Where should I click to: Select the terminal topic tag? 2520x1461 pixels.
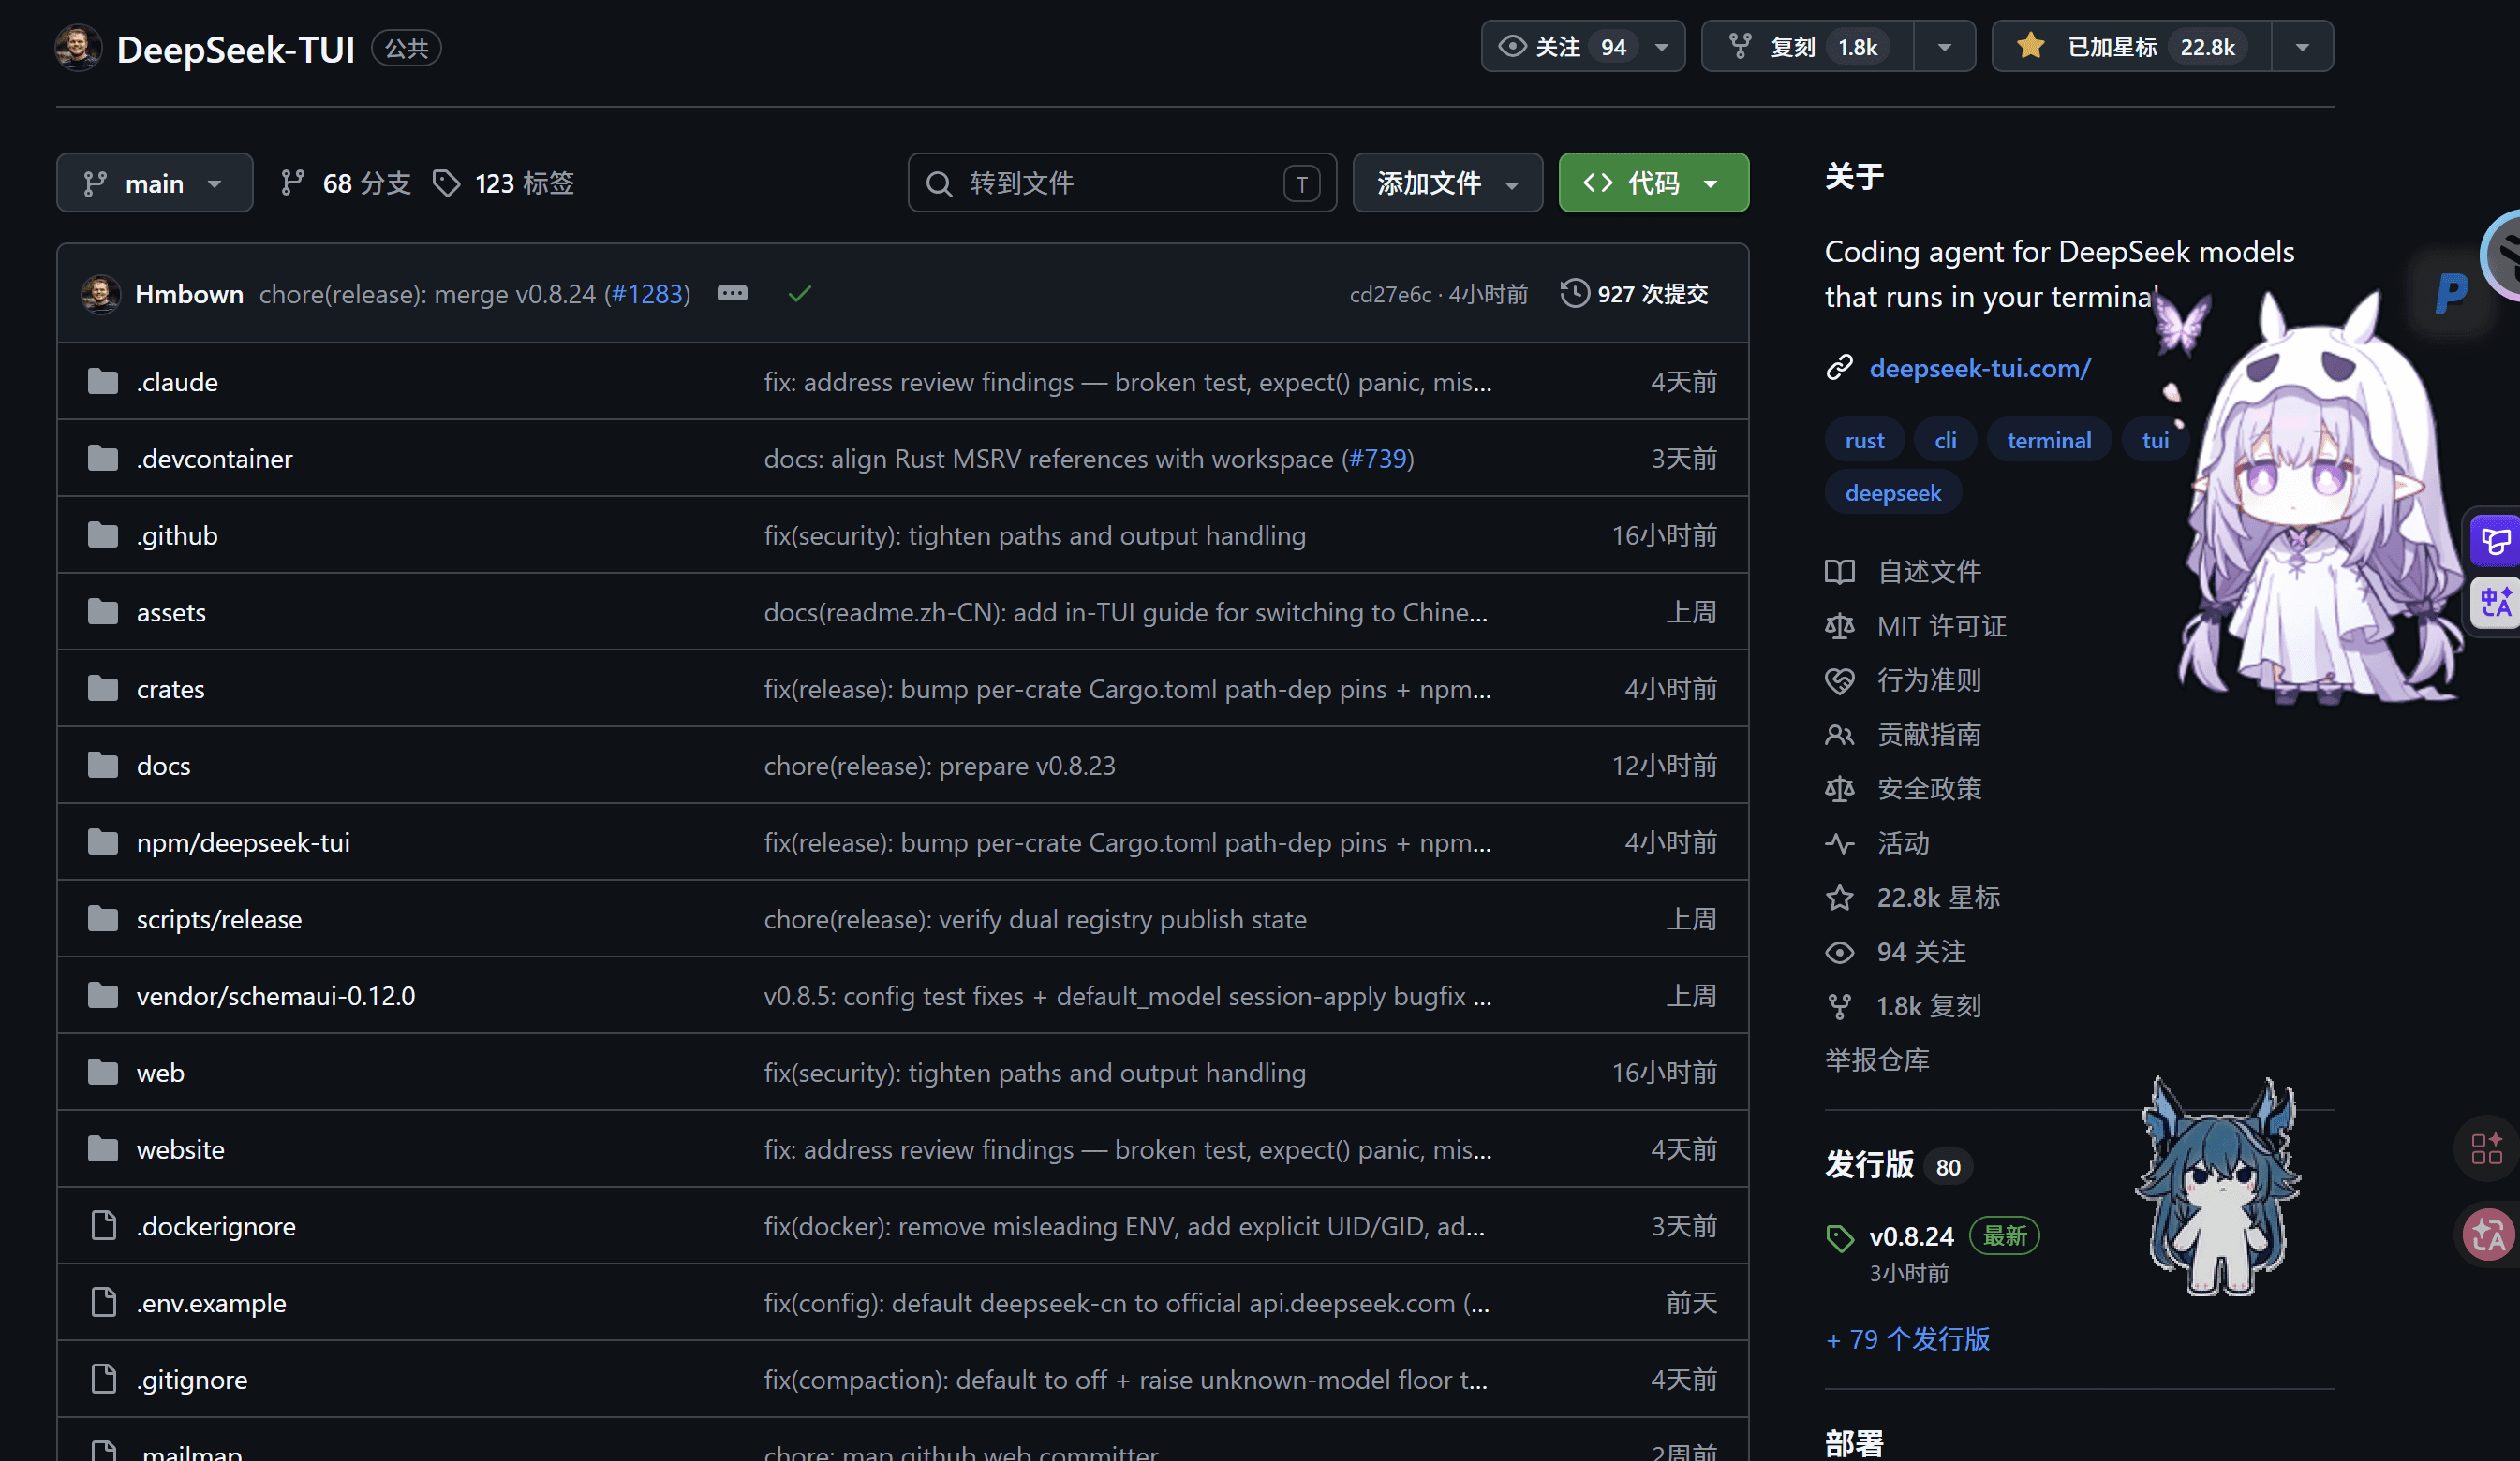[x=2048, y=441]
